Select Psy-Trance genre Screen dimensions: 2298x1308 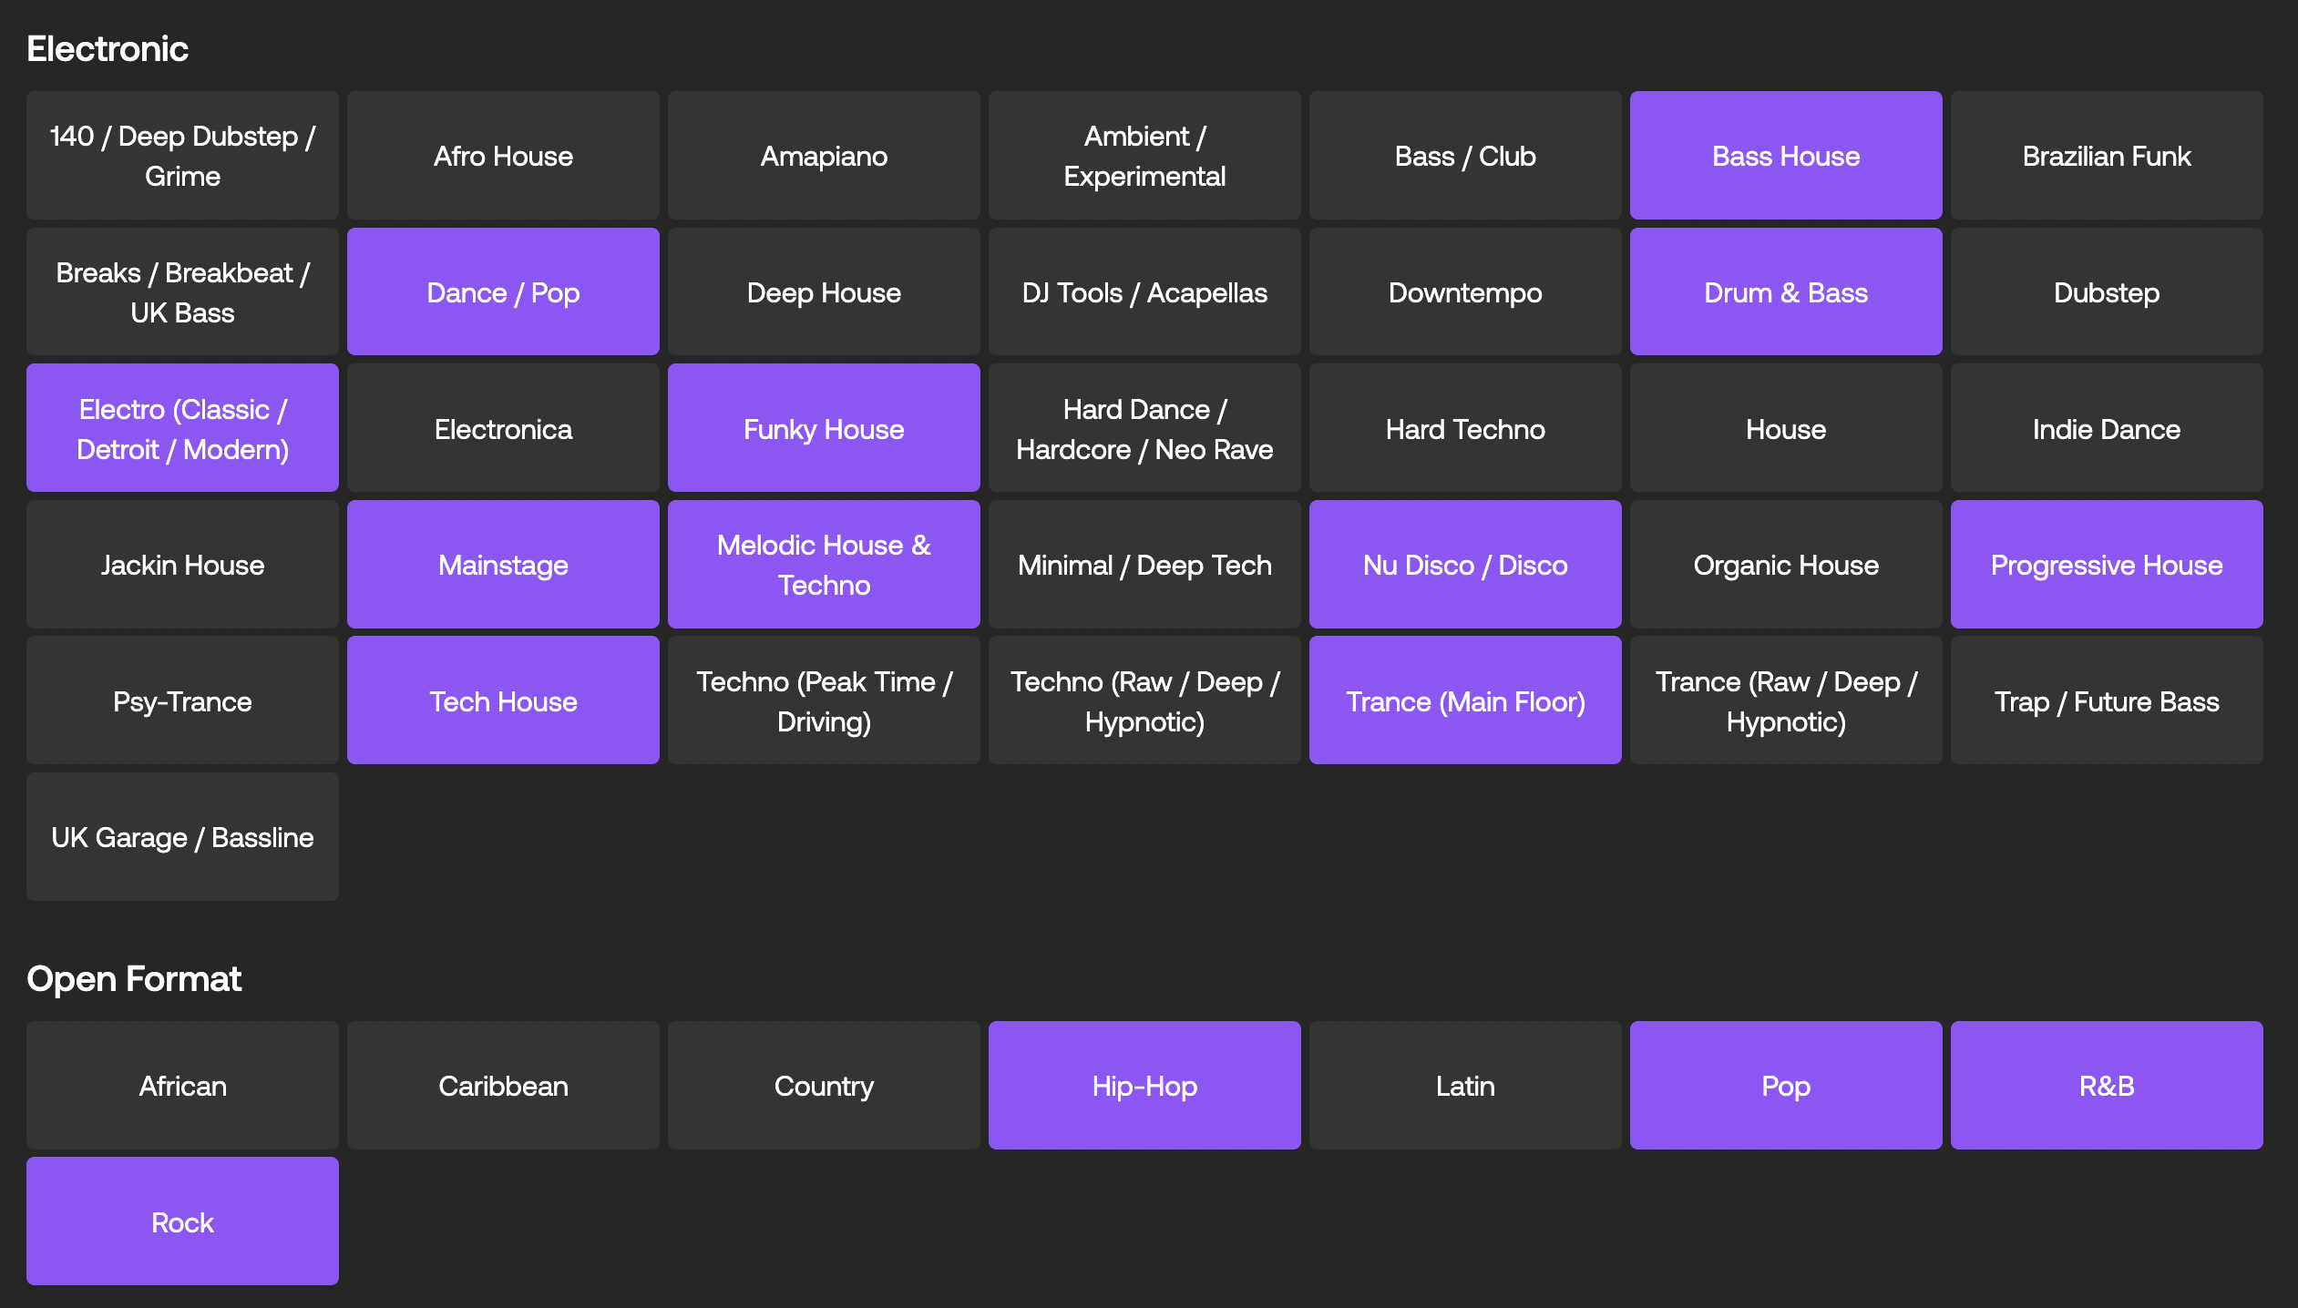tap(182, 700)
